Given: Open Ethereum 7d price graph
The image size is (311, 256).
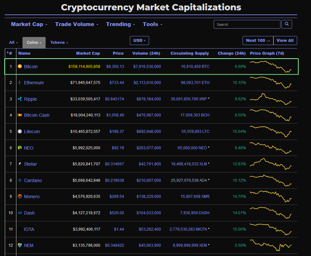Looking at the screenshot, I should pos(271,83).
